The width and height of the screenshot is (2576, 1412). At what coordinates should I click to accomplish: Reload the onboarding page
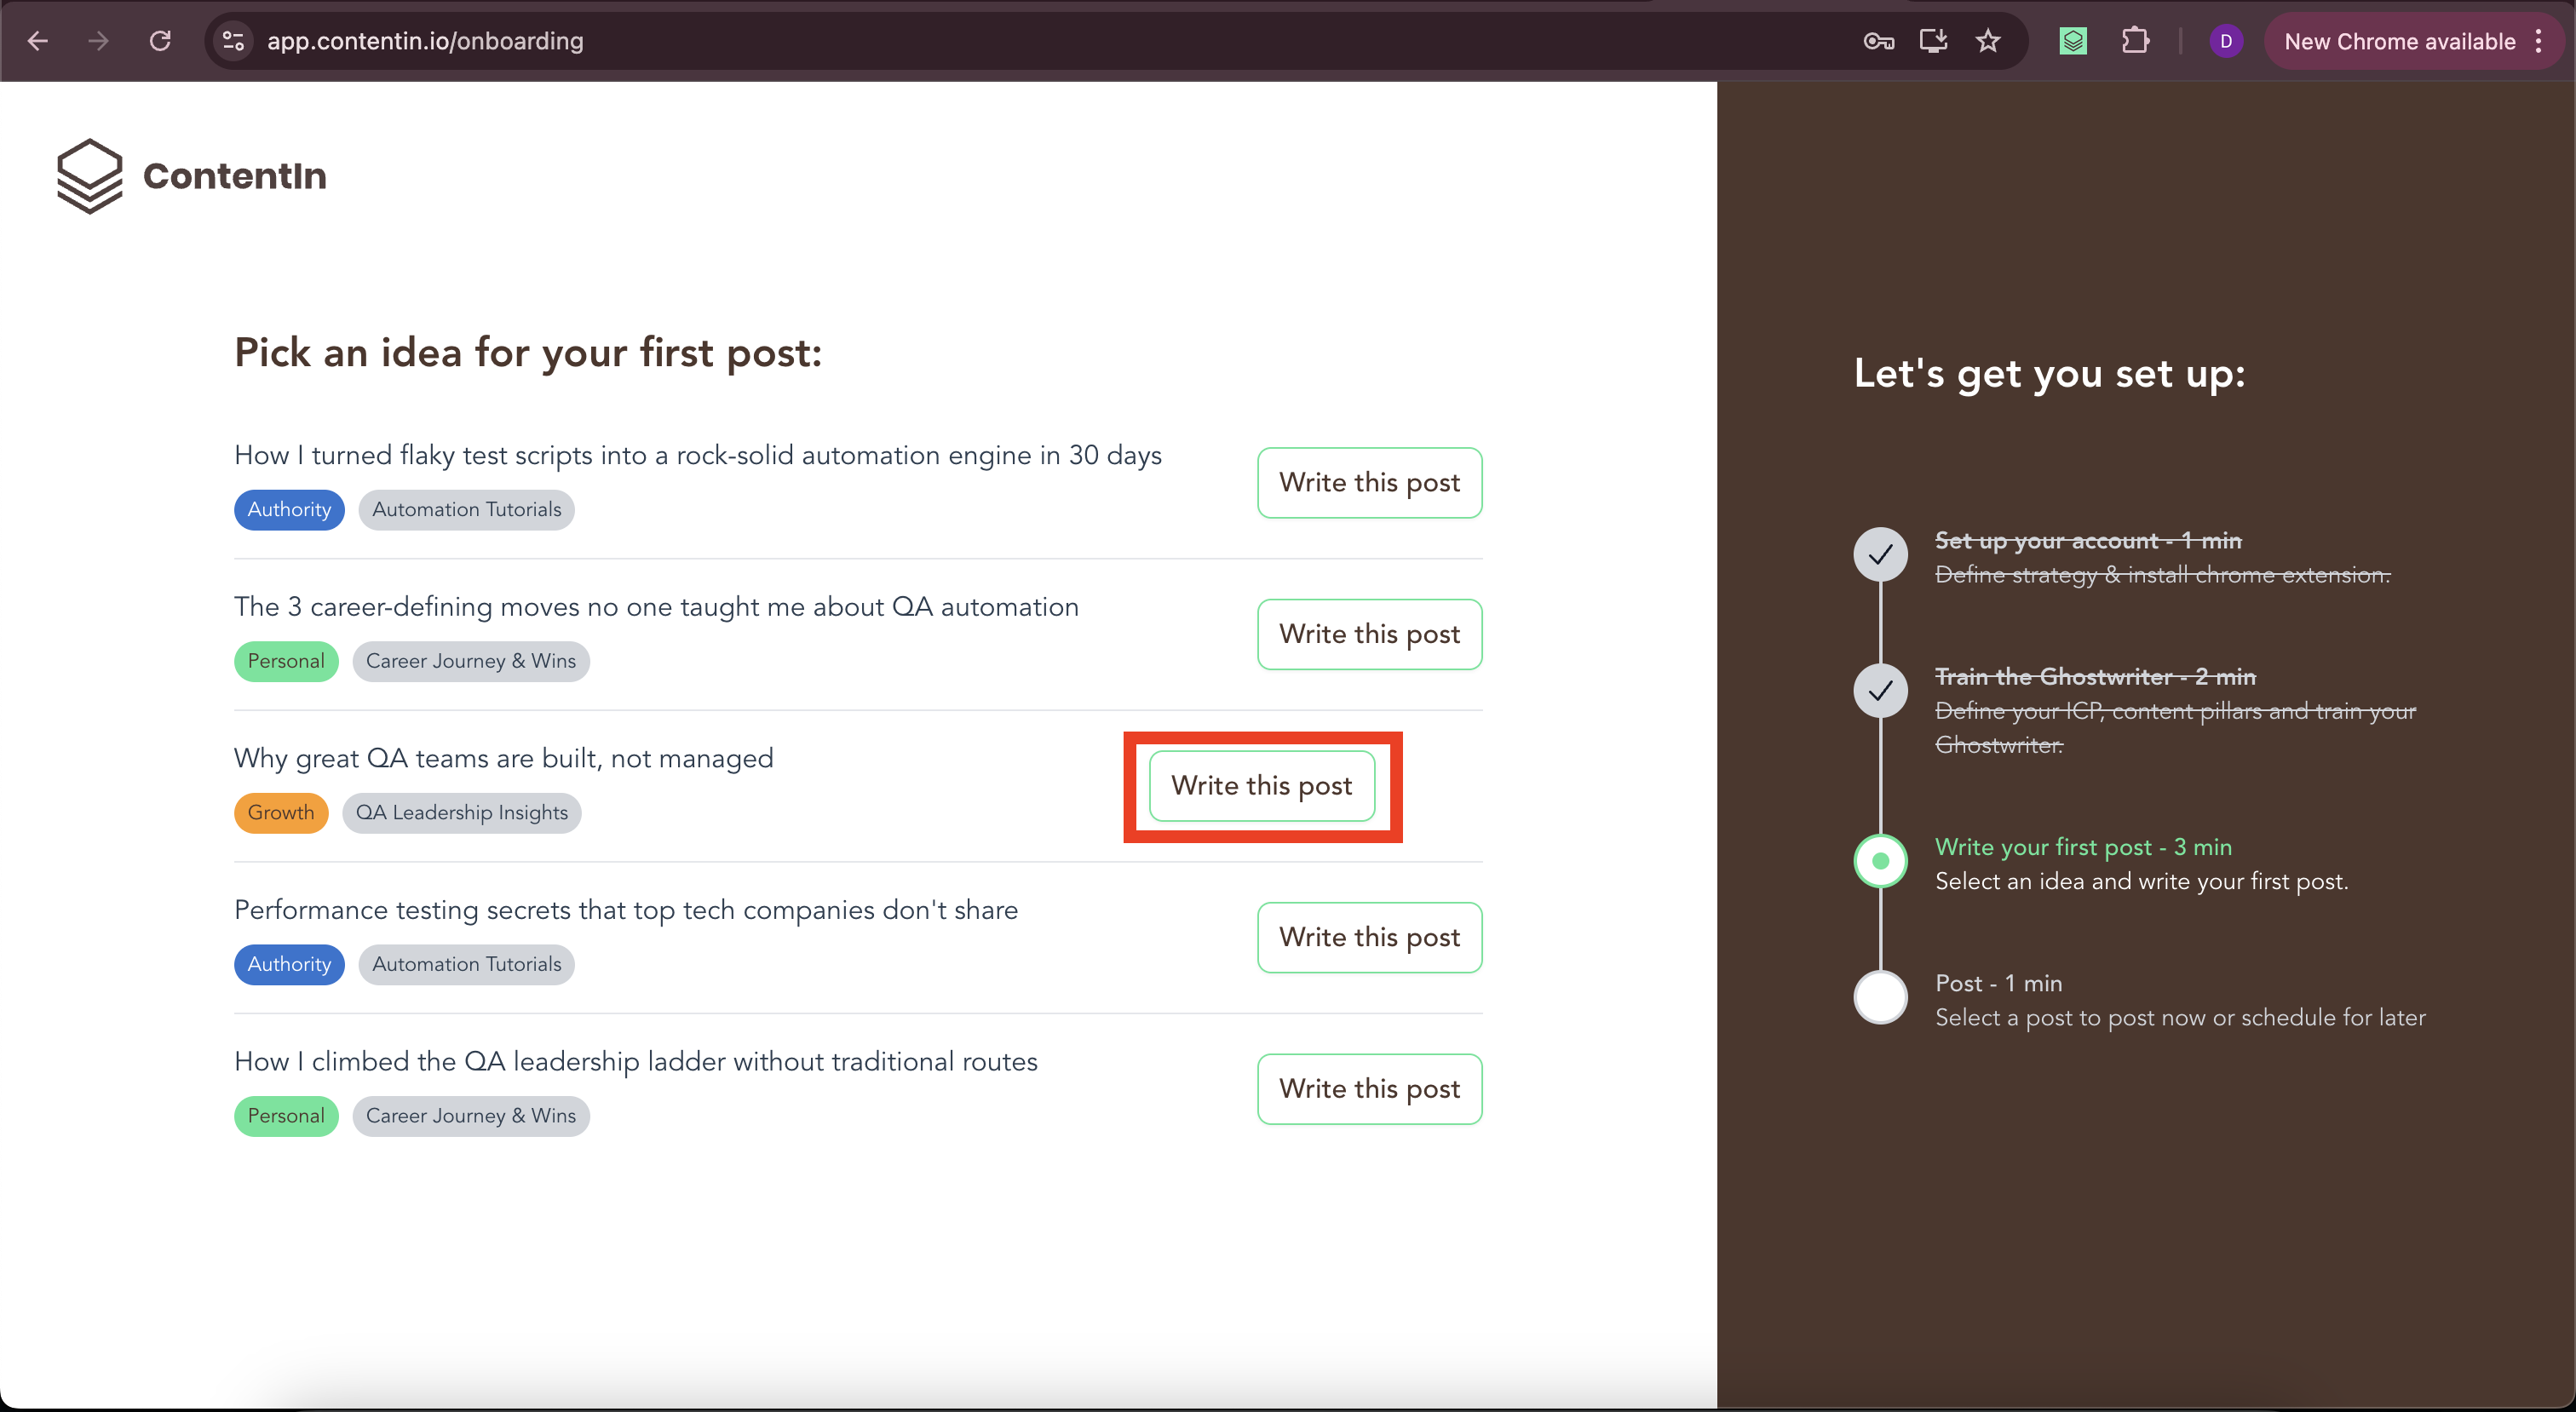(x=160, y=41)
